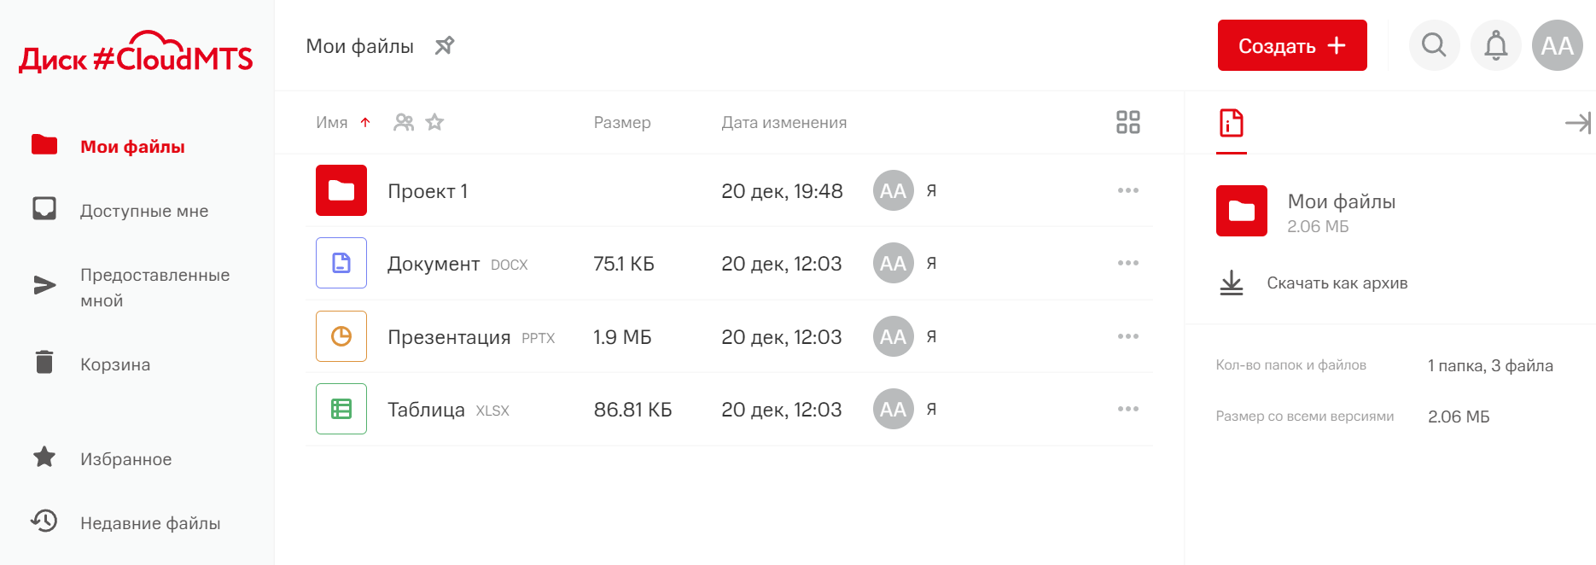The height and width of the screenshot is (565, 1596).
Task: Open Недавние файлы clock icon
Action: click(x=44, y=521)
